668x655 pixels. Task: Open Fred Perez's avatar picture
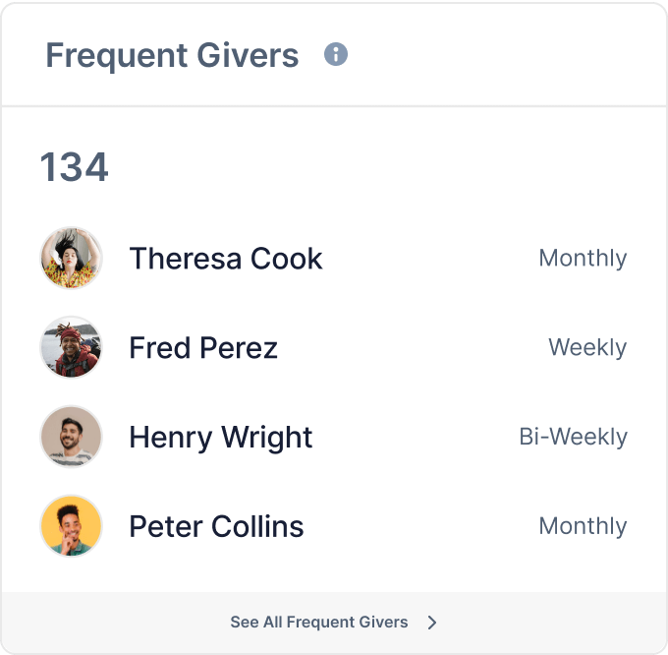(71, 347)
